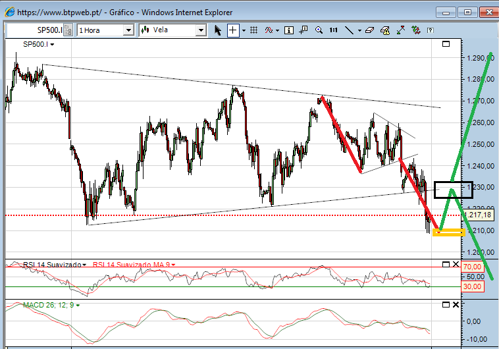Maximize the RSI indicator panel
499x349 pixels.
point(446,264)
